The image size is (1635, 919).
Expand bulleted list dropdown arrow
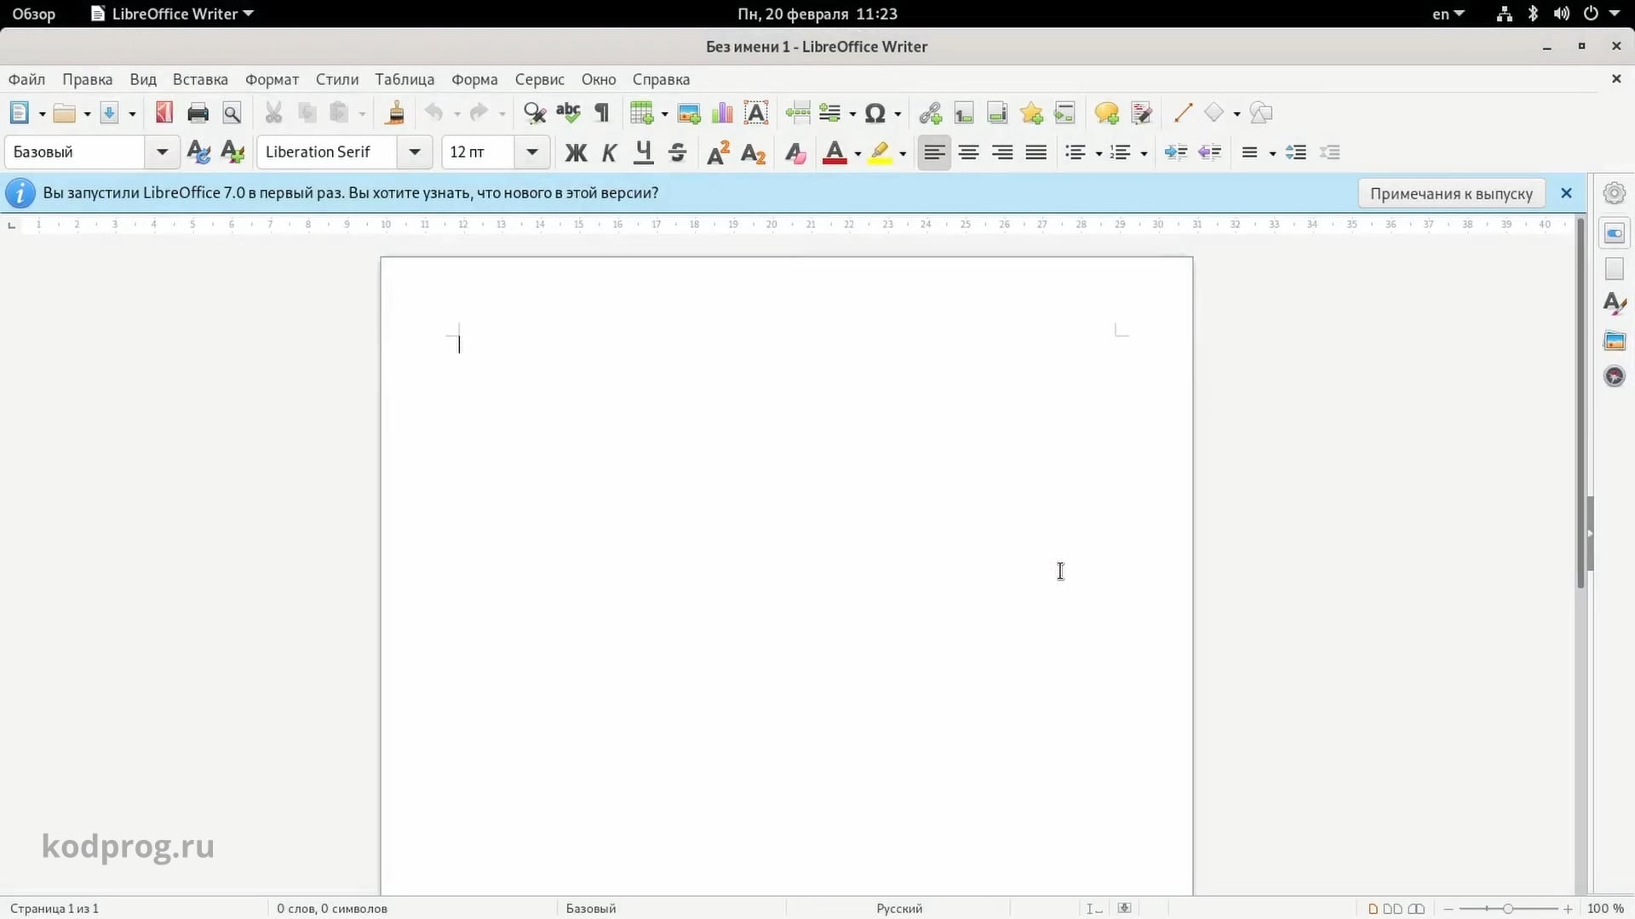1099,153
